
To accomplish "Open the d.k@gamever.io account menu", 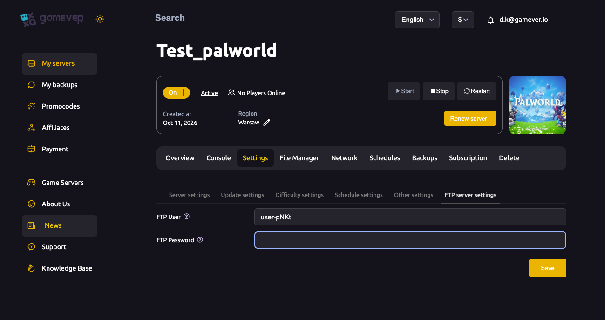I will (523, 20).
